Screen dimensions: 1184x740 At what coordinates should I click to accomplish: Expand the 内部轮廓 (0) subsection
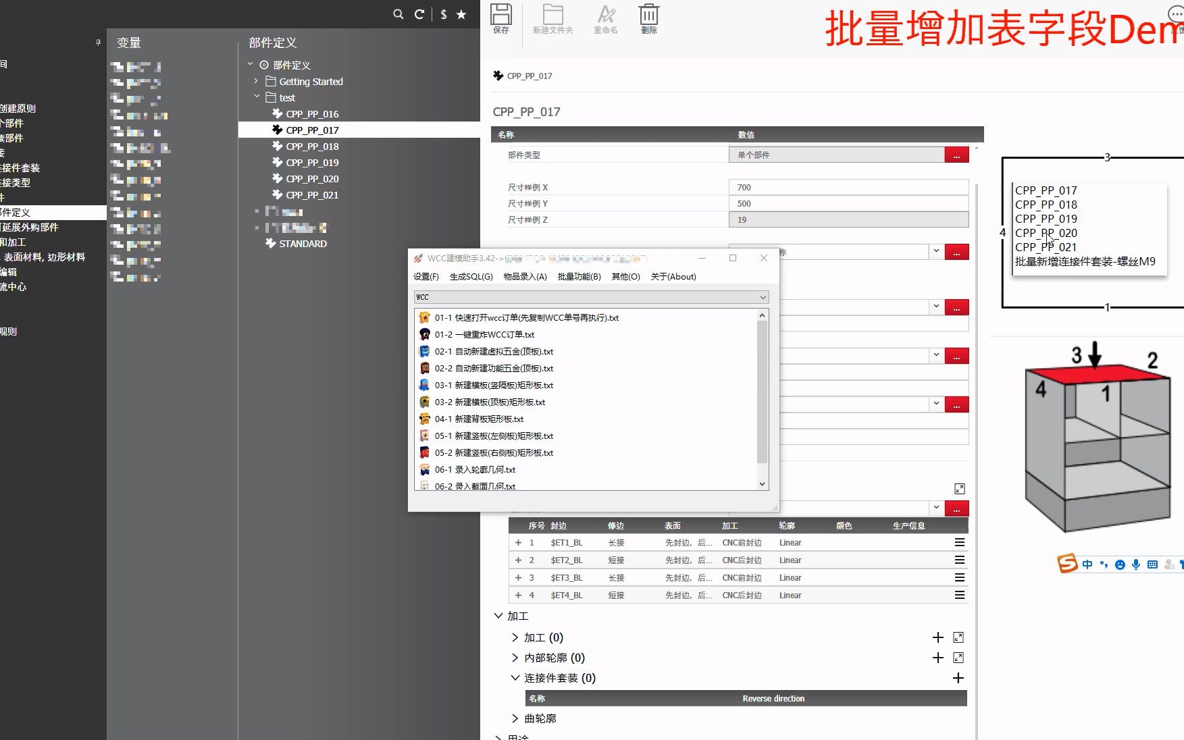click(515, 658)
